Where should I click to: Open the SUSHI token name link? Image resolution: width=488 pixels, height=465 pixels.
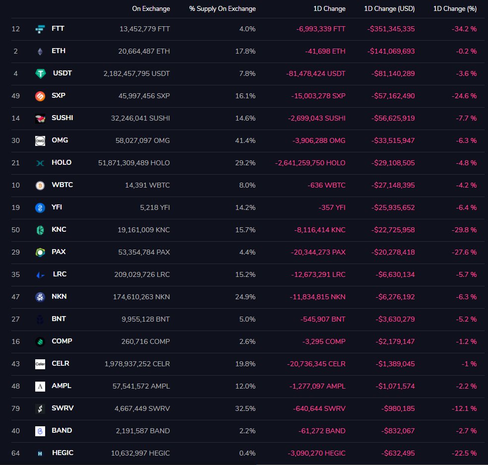click(x=62, y=118)
